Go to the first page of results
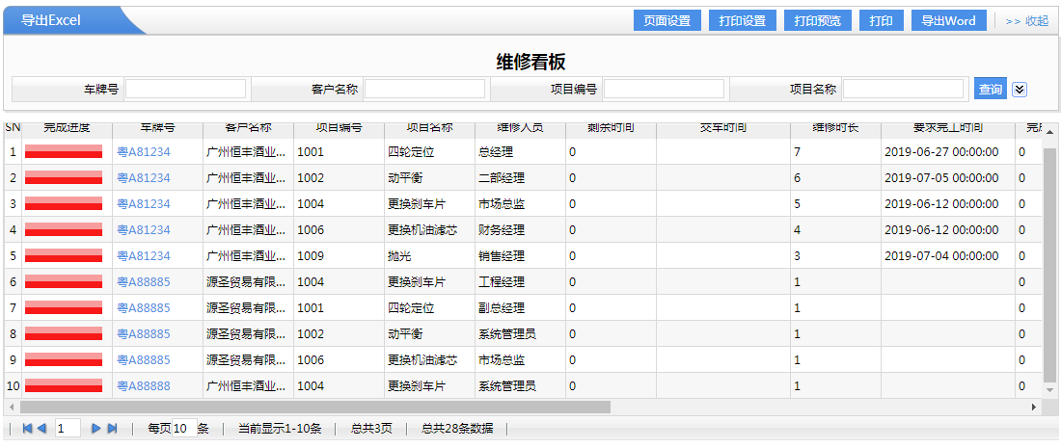Viewport: 1061px width, 448px height. pos(27,428)
